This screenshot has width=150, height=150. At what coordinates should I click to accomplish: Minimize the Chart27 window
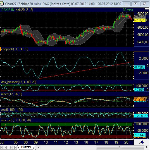[126, 4]
